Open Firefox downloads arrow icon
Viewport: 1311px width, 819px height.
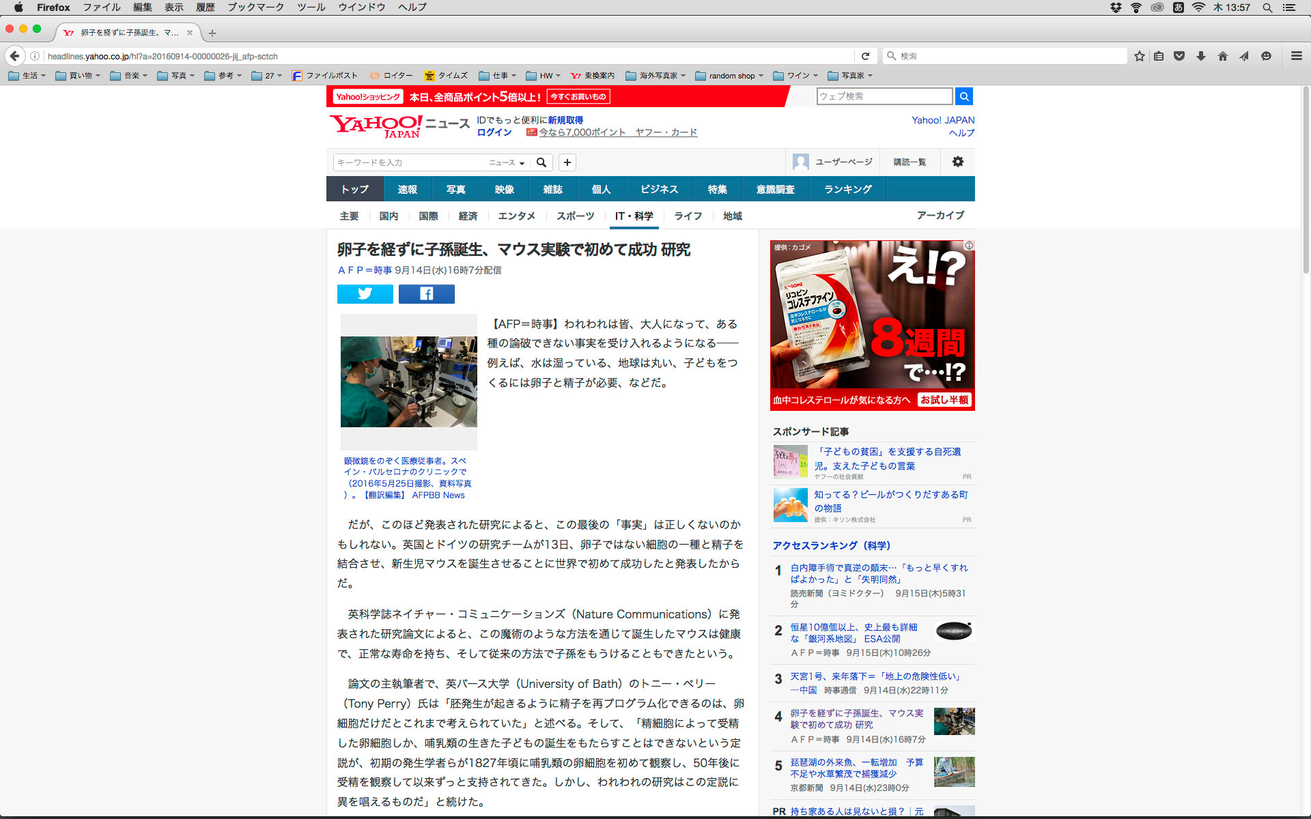coord(1200,56)
